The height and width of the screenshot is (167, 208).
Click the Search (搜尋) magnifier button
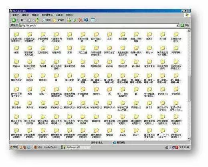point(46,20)
